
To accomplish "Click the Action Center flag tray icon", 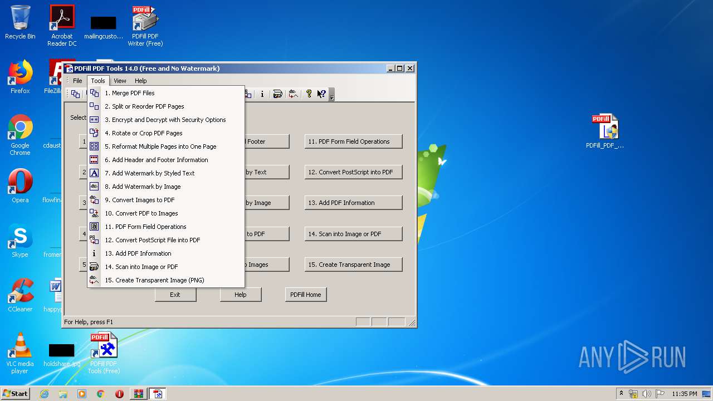I will point(660,394).
